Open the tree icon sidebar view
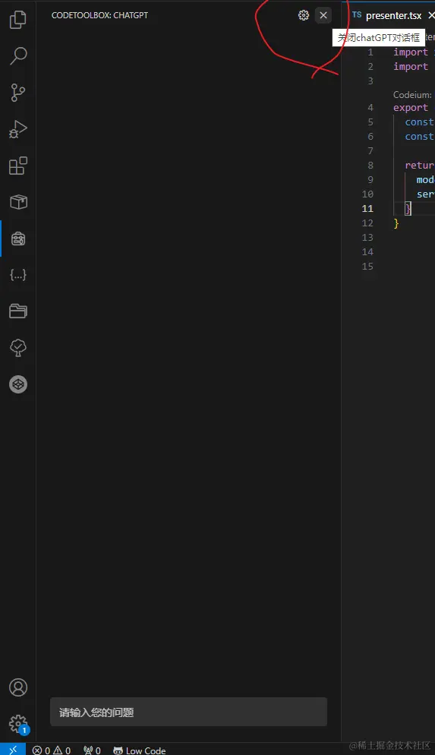435x755 pixels. coord(17,348)
